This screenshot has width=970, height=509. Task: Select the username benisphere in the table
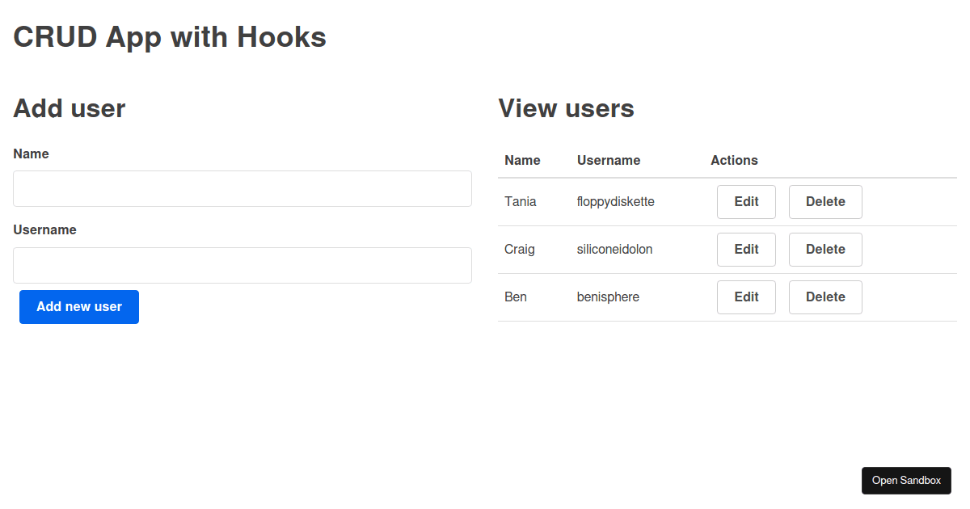[608, 297]
